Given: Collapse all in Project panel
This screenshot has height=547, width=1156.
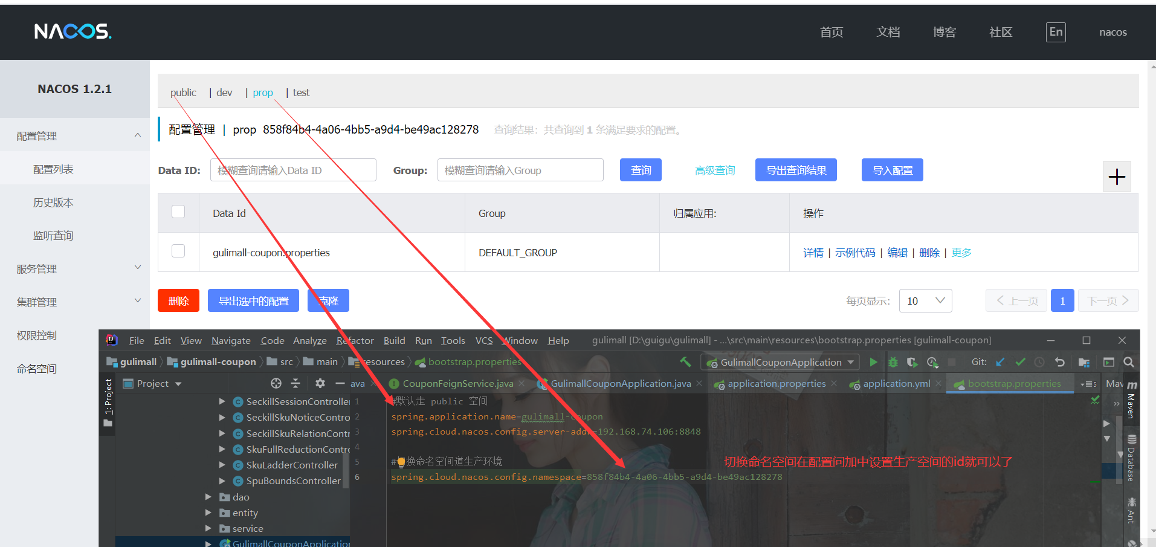Looking at the screenshot, I should coord(295,383).
